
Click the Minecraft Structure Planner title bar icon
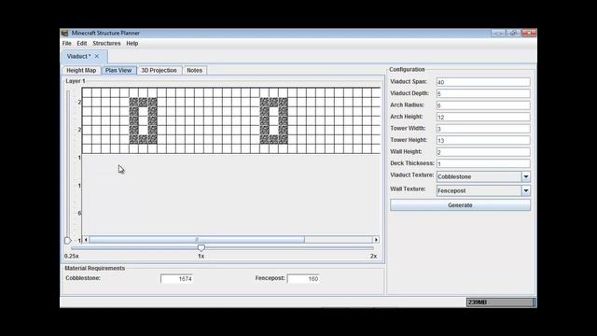[x=64, y=34]
